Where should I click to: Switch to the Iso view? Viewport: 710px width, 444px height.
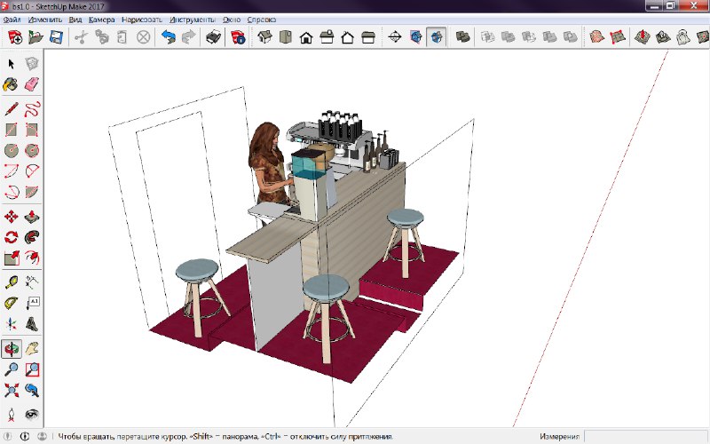pos(264,37)
